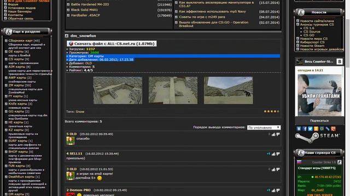This screenshot has width=350, height=196.
Task: Expand 'SURF карты' category bullet
Action: 6,141
